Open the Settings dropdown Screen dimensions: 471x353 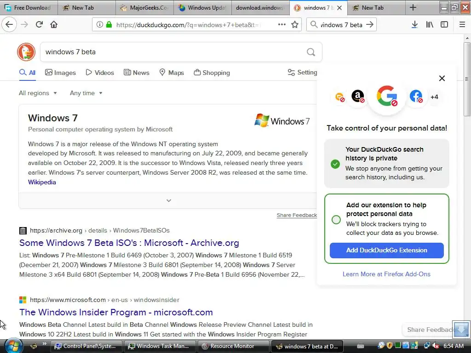[302, 72]
